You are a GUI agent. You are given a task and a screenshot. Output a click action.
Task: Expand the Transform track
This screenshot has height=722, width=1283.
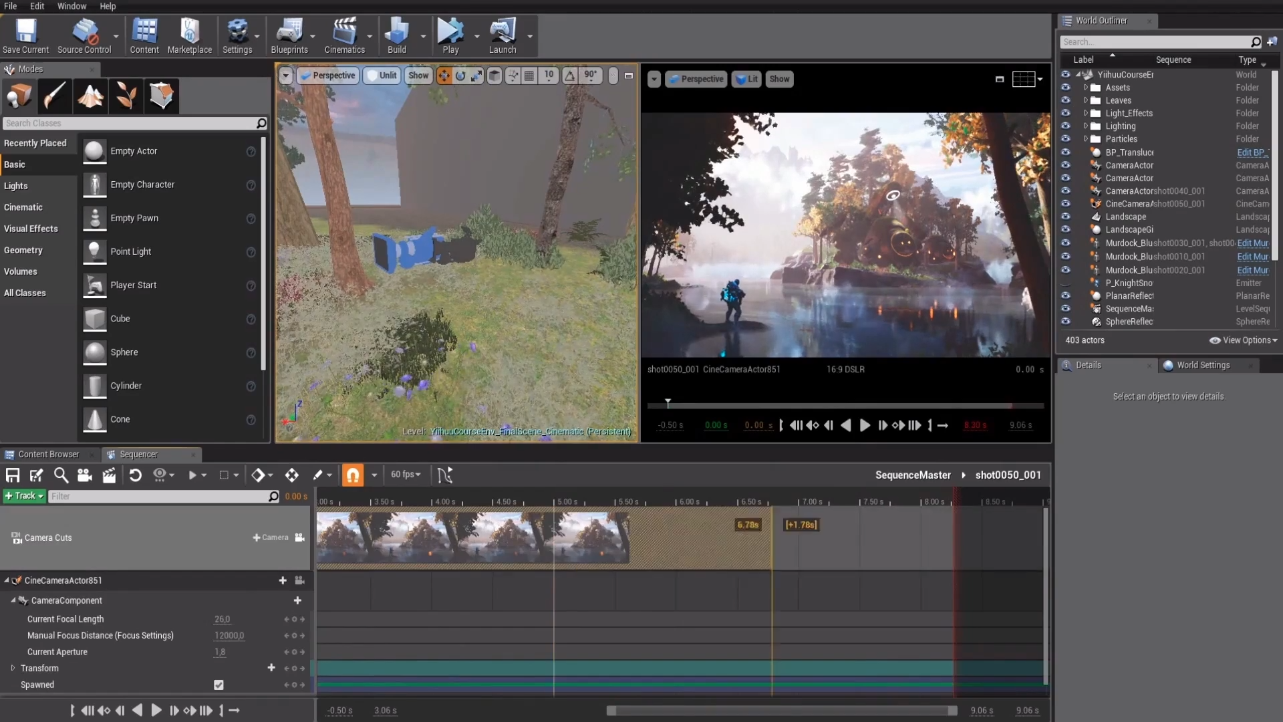click(13, 668)
